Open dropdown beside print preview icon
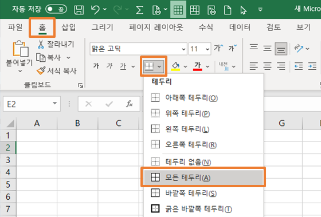The width and height of the screenshot is (321, 217). 166,9
